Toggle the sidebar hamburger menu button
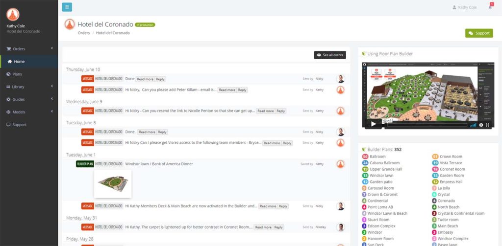Screen dimensions: 502x246 (x=67, y=7)
